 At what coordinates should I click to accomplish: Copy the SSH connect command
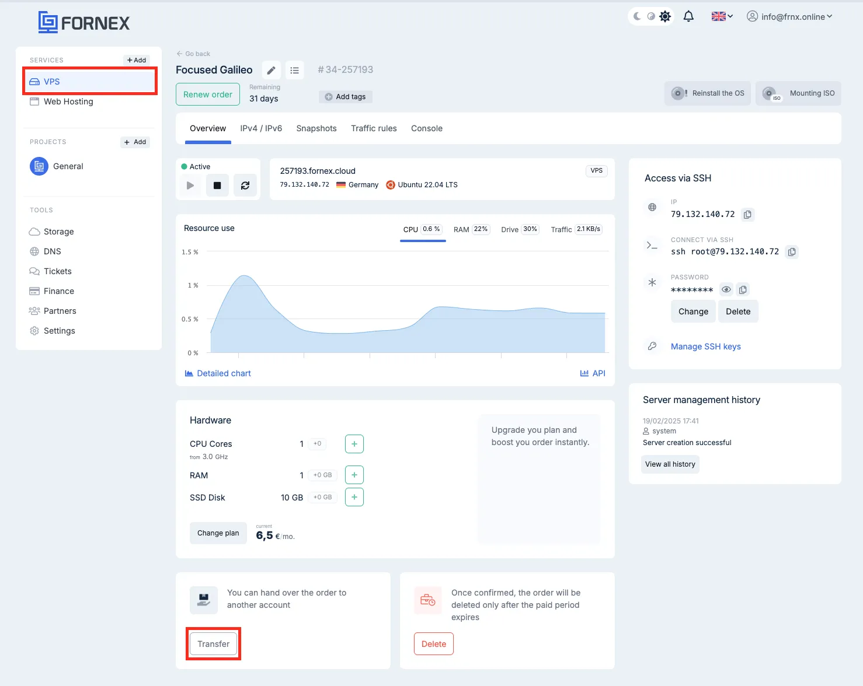(x=792, y=252)
